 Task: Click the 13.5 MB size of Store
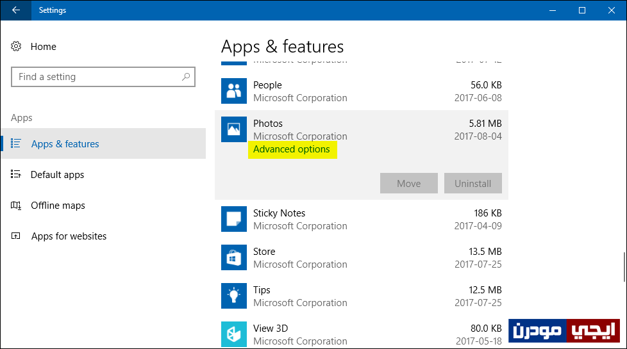click(x=485, y=252)
